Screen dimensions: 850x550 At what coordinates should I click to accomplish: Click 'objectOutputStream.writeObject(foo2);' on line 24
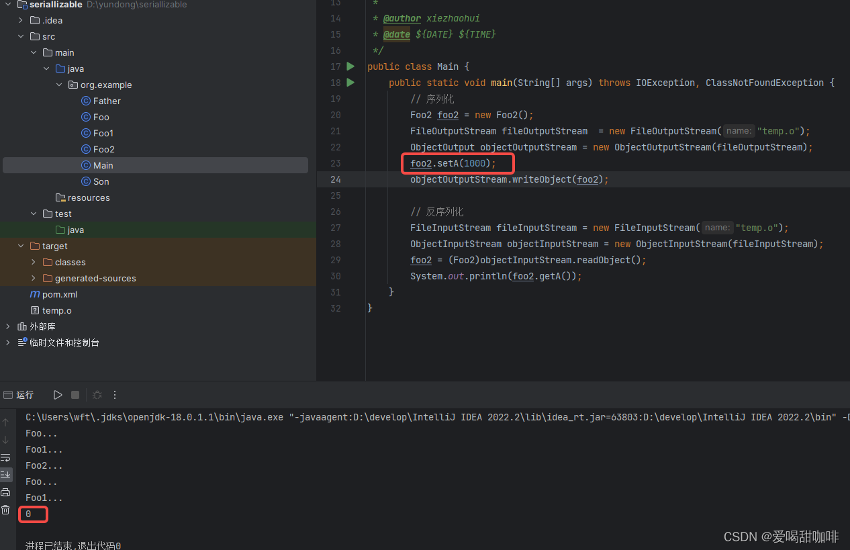pos(510,179)
